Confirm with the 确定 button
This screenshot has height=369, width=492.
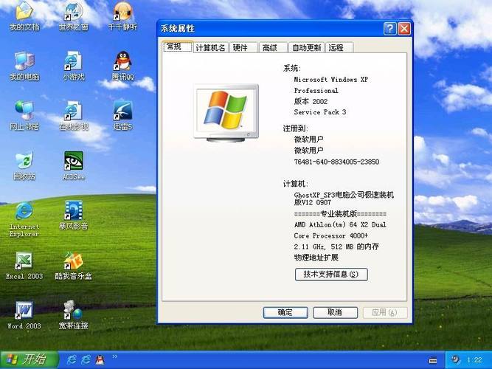(x=285, y=312)
